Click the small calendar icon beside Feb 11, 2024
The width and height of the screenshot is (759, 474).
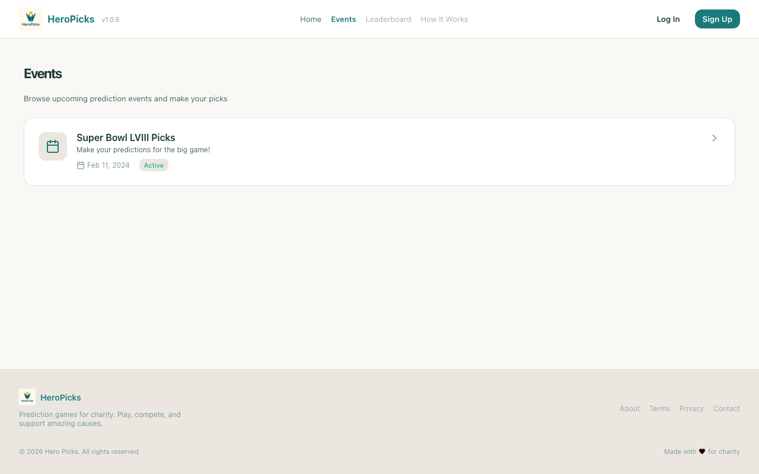pyautogui.click(x=81, y=165)
